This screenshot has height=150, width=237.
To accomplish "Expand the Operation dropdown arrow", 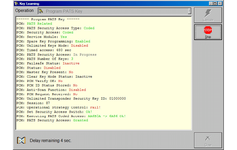I will point(189,11).
